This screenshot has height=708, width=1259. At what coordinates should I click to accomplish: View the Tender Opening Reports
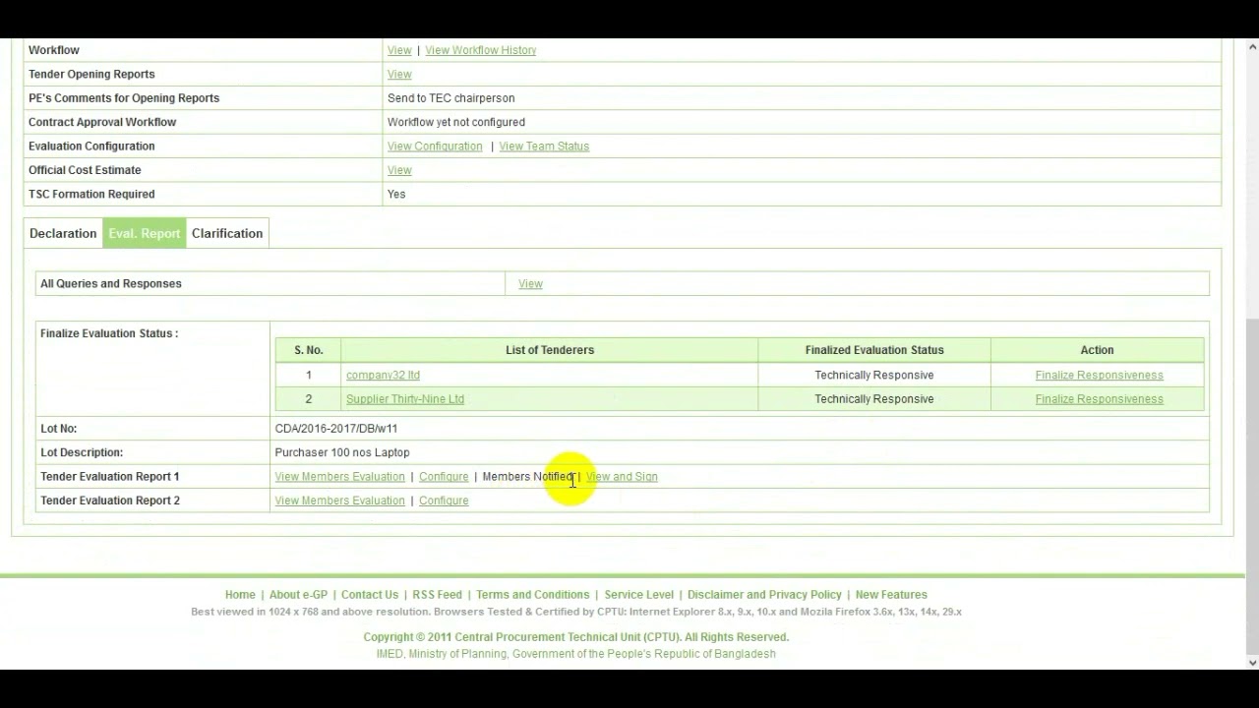[399, 74]
